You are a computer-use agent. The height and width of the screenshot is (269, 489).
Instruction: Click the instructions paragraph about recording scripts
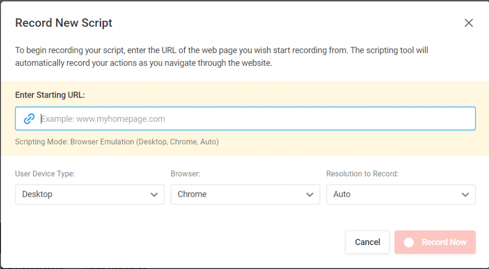pos(222,56)
